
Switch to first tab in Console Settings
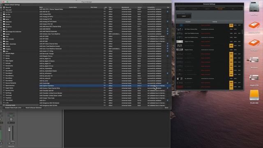tap(182, 9)
